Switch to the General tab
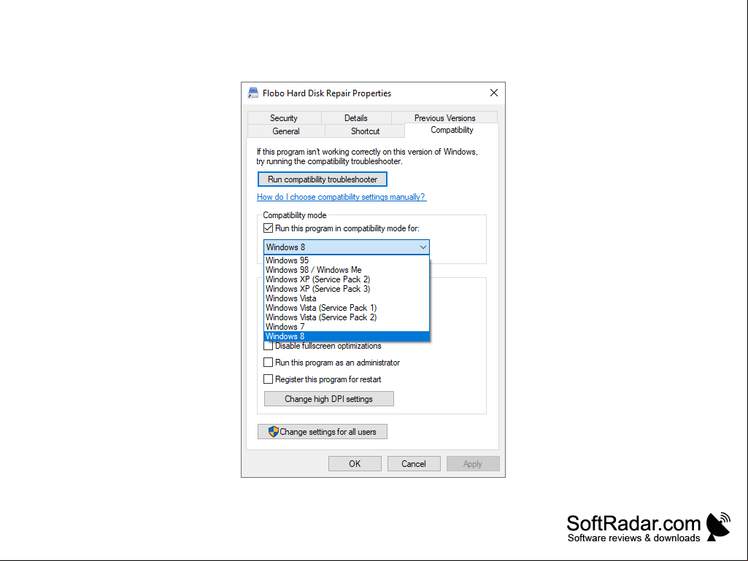This screenshot has height=561, width=748. (x=286, y=131)
